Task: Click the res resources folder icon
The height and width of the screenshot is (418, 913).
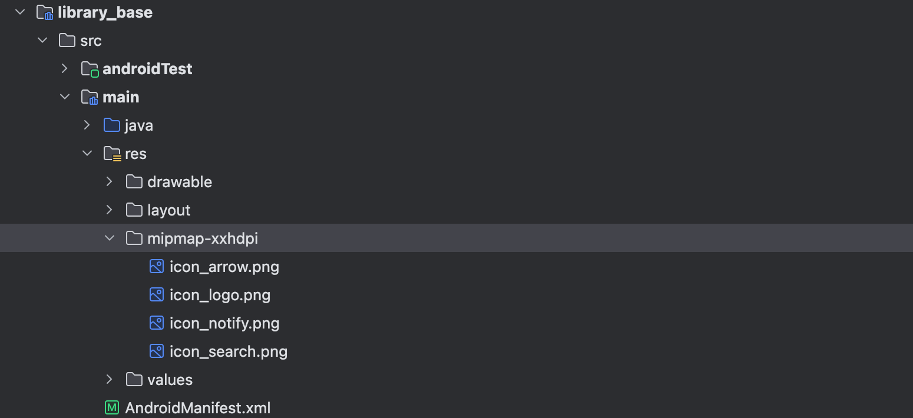Action: pyautogui.click(x=112, y=154)
